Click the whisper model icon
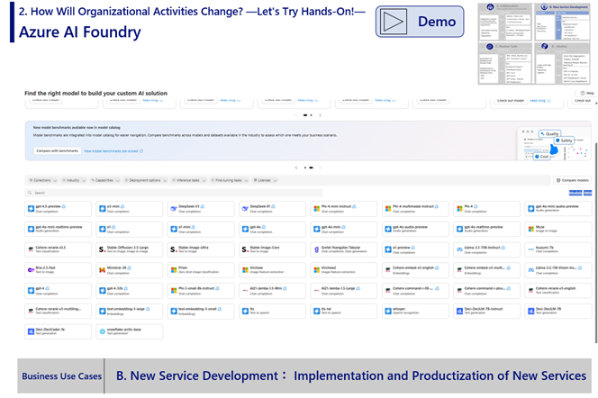The width and height of the screenshot is (598, 398). [x=388, y=311]
